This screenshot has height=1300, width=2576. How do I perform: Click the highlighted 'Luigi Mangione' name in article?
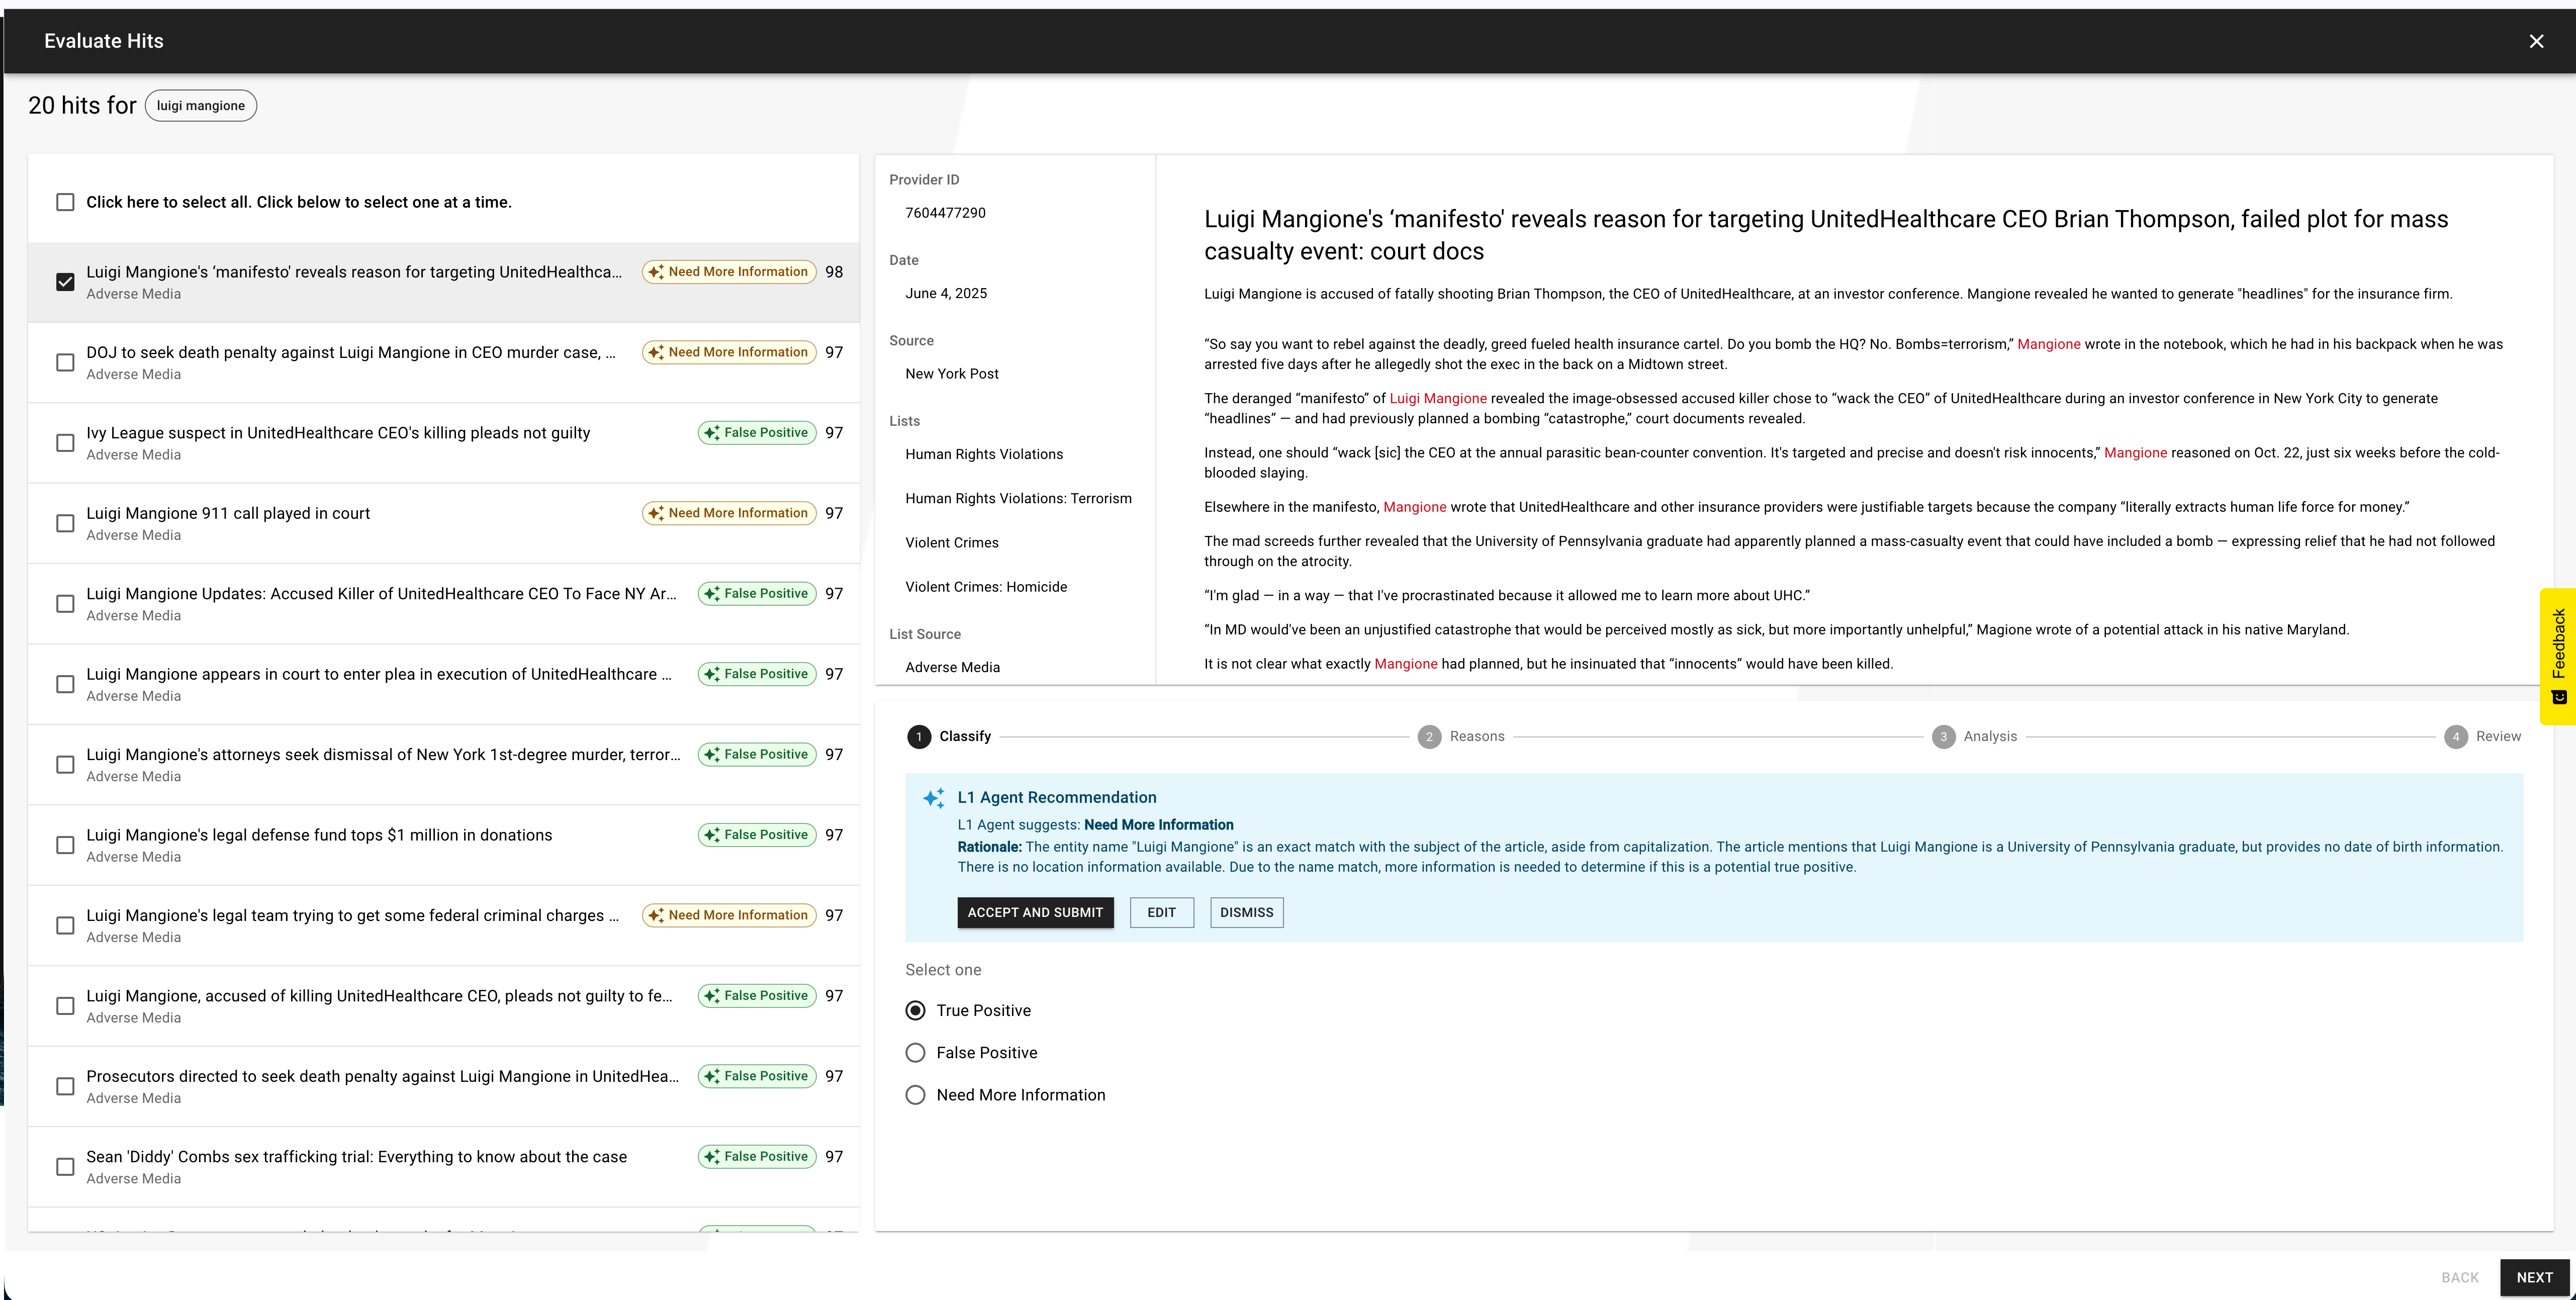1438,398
